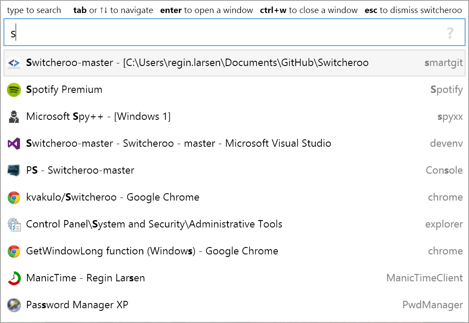Image resolution: width=469 pixels, height=323 pixels.
Task: Click the 'tab or ↑↓ to navigate' hint
Action: tap(113, 10)
